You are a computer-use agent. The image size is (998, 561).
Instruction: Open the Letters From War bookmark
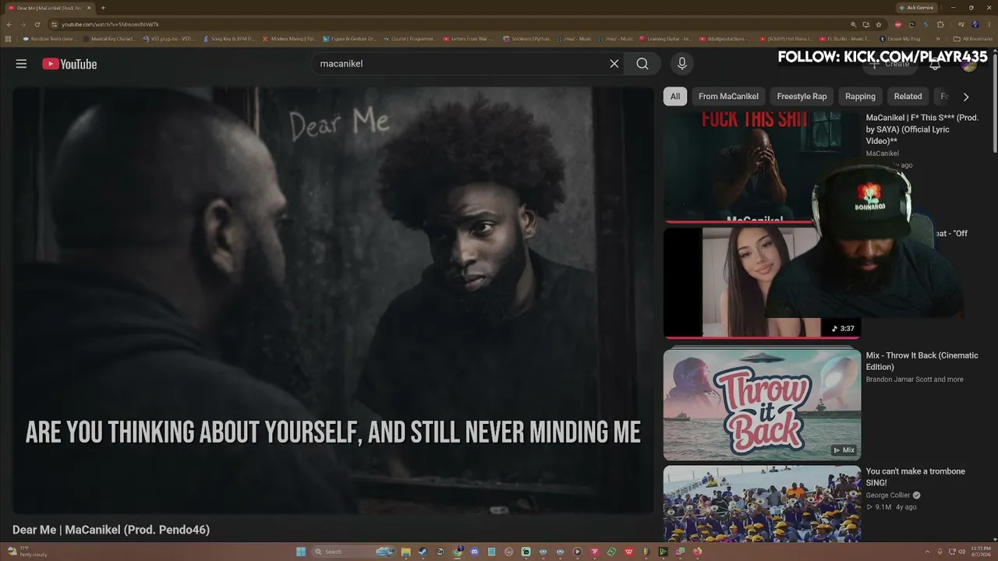469,38
